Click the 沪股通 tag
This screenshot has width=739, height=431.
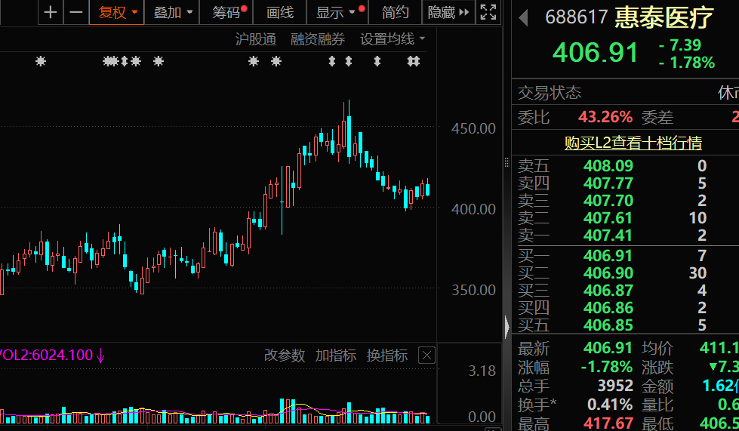tap(256, 39)
